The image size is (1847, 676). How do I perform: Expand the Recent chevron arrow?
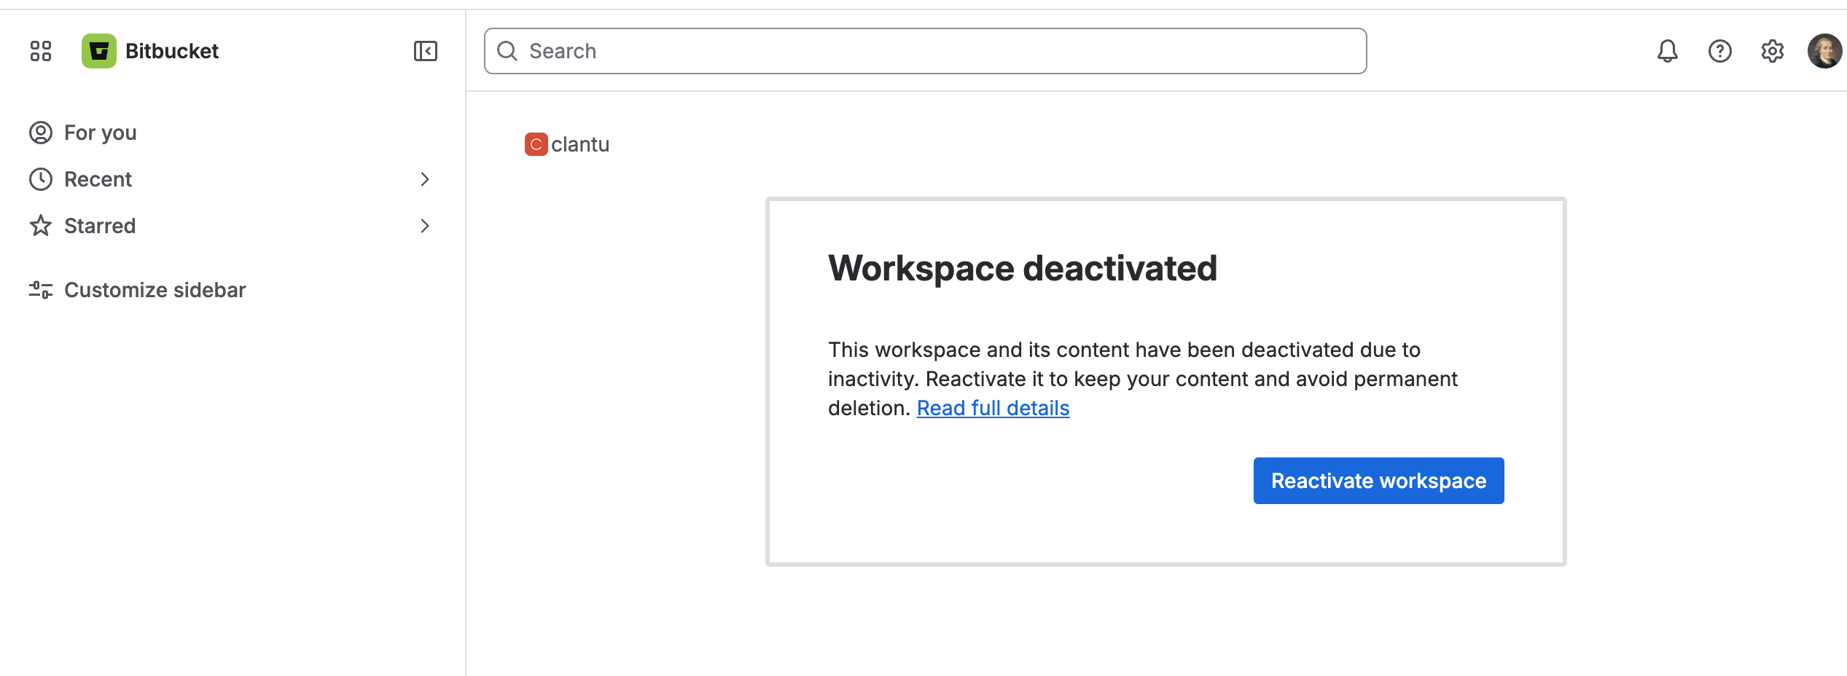click(425, 179)
